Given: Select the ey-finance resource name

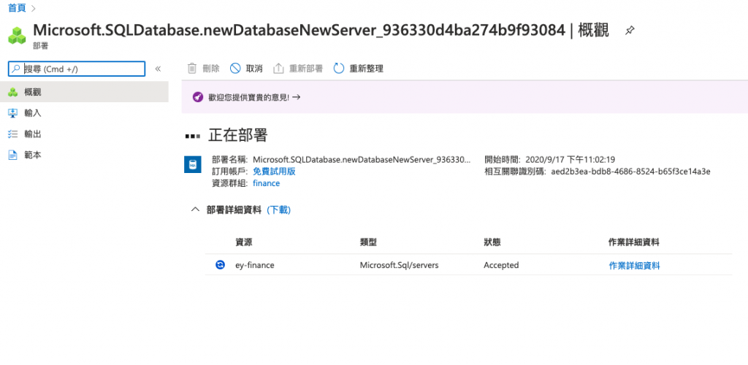Looking at the screenshot, I should (x=255, y=266).
